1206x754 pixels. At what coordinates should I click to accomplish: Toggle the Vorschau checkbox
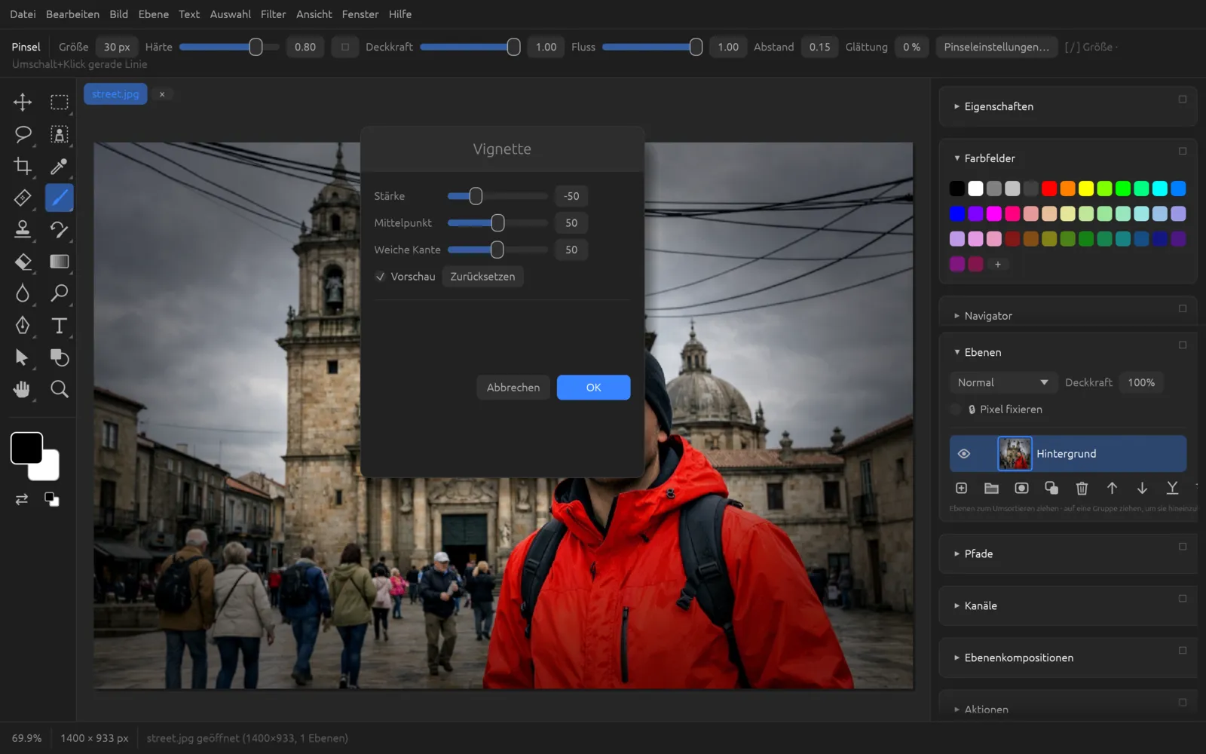[381, 277]
